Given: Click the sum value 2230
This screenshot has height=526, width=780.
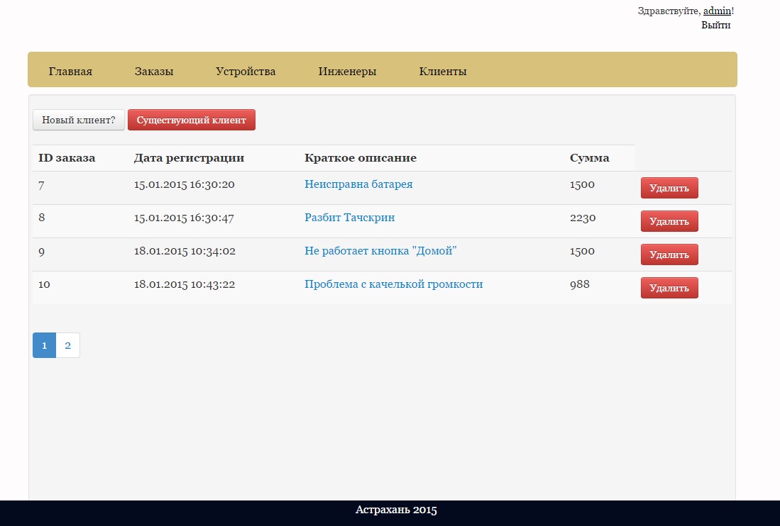Looking at the screenshot, I should (583, 218).
